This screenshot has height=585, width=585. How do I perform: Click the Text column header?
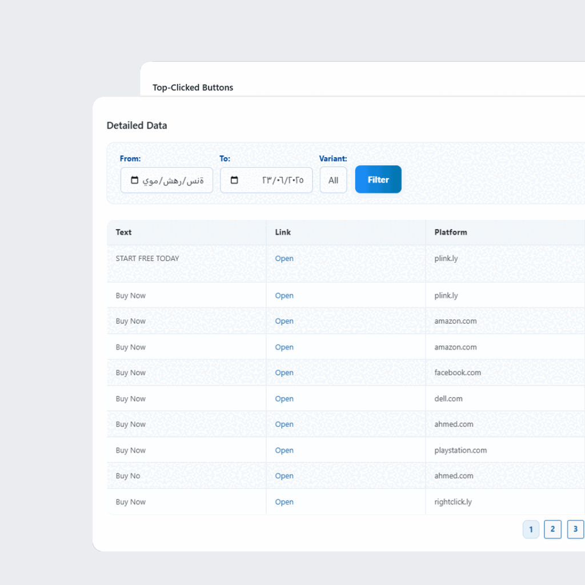click(x=123, y=233)
